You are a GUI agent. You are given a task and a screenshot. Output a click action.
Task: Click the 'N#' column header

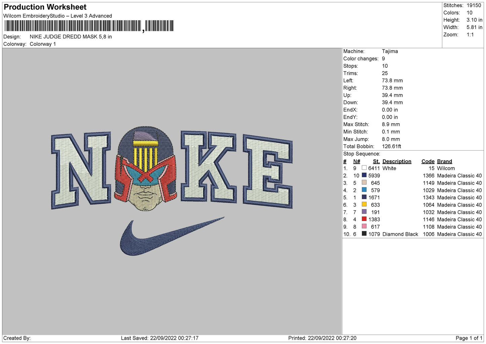357,161
